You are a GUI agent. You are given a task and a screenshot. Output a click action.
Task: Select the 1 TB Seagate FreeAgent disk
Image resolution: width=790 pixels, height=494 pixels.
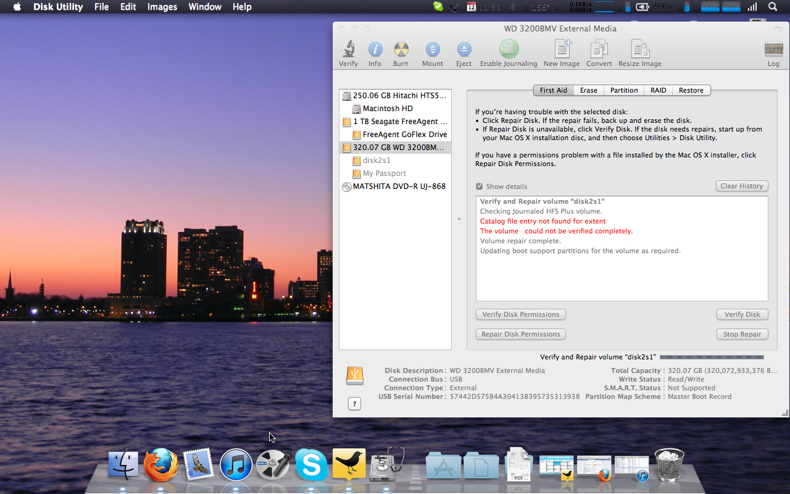395,122
